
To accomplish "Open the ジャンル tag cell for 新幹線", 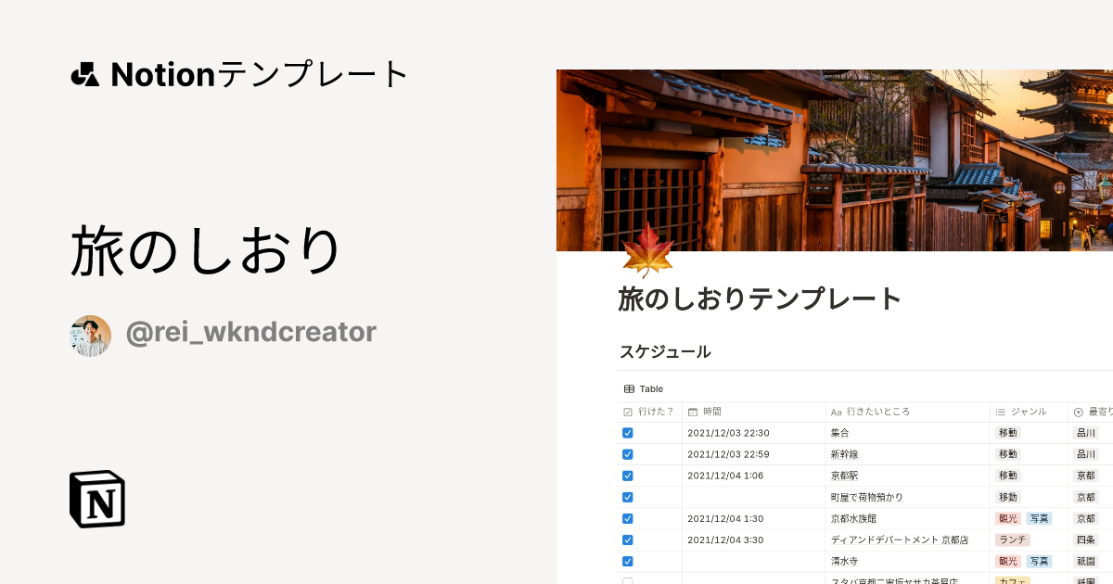I will tap(1007, 454).
